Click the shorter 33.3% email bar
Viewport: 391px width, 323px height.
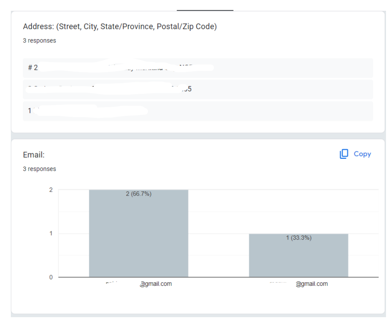point(298,258)
